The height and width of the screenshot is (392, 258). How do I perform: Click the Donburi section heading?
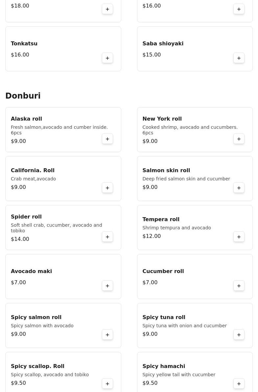23,96
